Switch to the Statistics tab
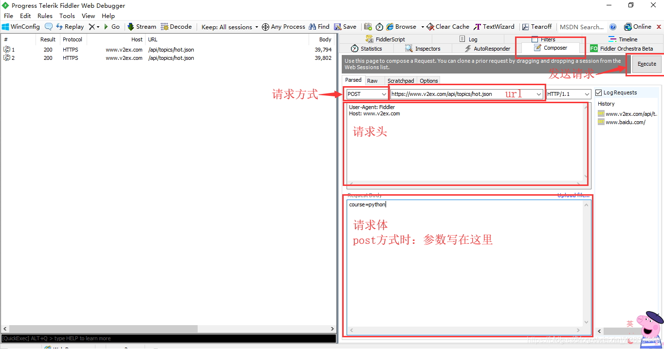Viewport: 664px width, 349px height. pos(367,49)
